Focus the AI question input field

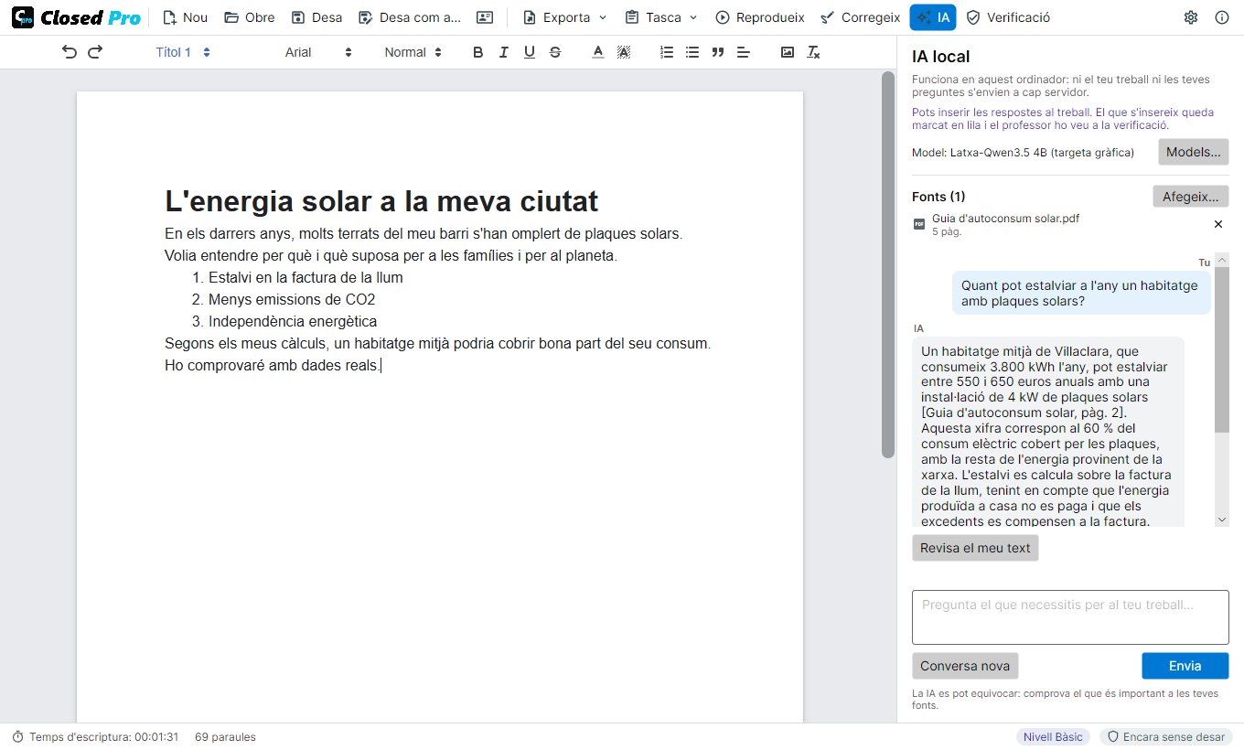1070,617
